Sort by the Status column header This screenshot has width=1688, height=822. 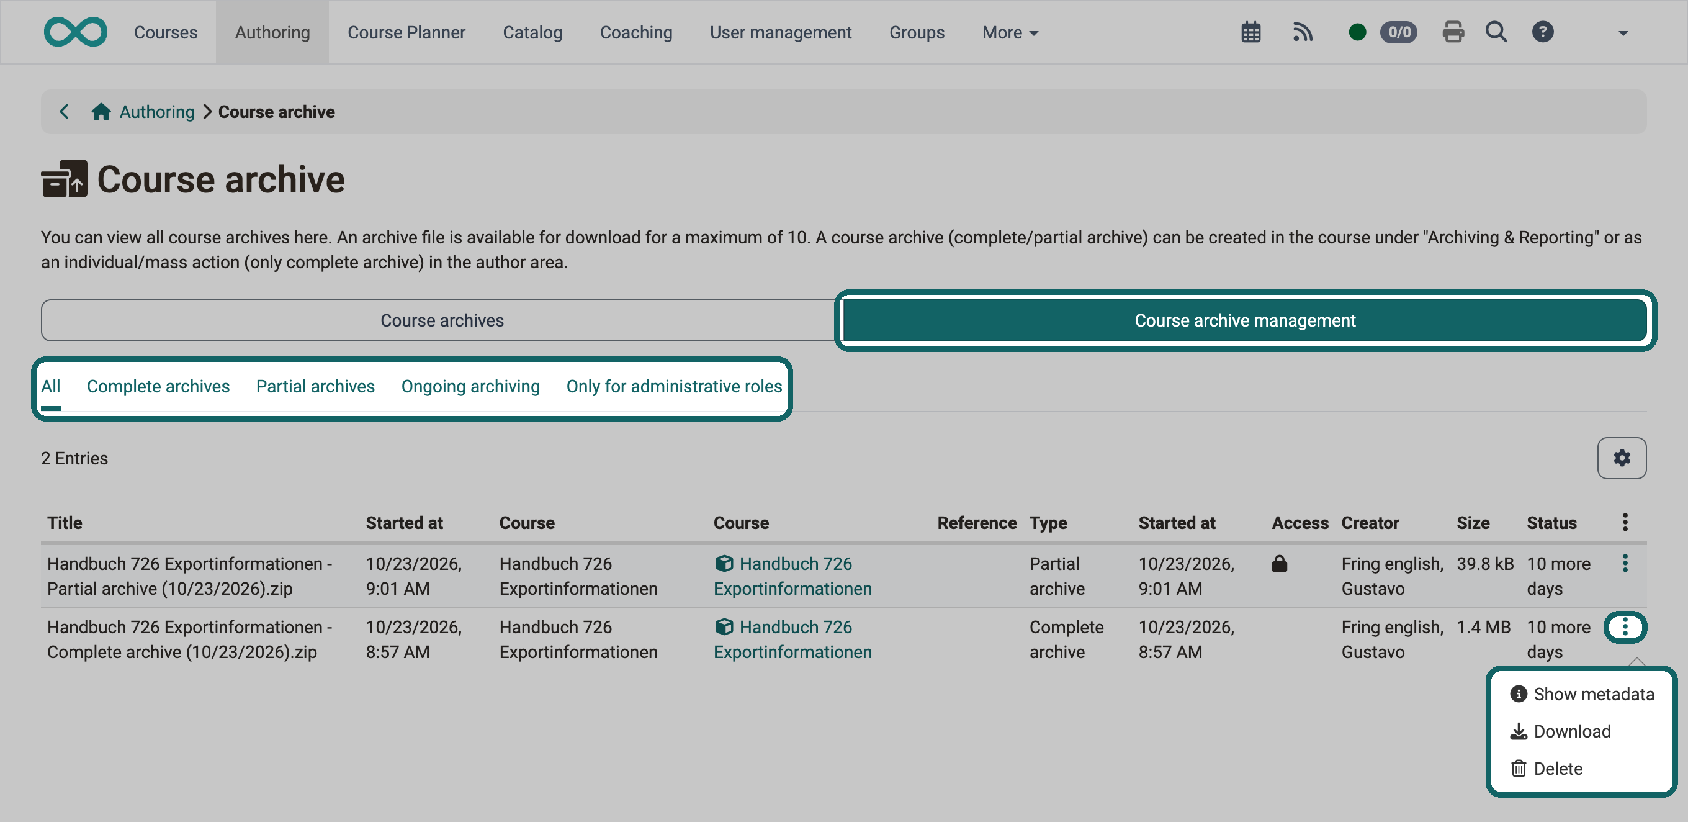click(x=1551, y=522)
